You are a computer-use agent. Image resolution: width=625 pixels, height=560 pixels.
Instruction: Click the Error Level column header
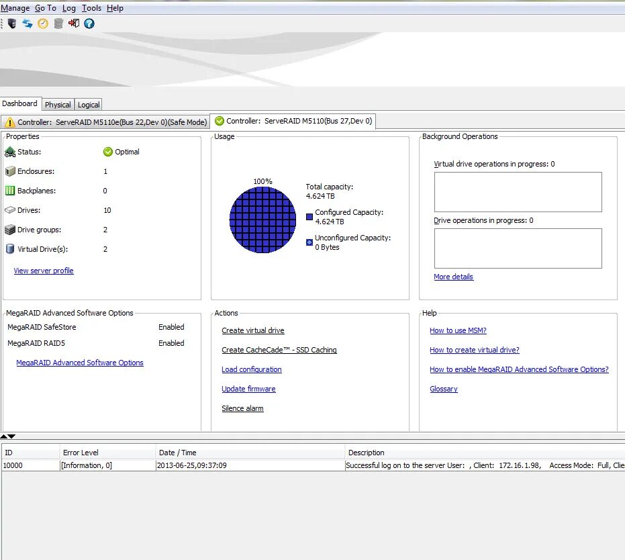[107, 453]
